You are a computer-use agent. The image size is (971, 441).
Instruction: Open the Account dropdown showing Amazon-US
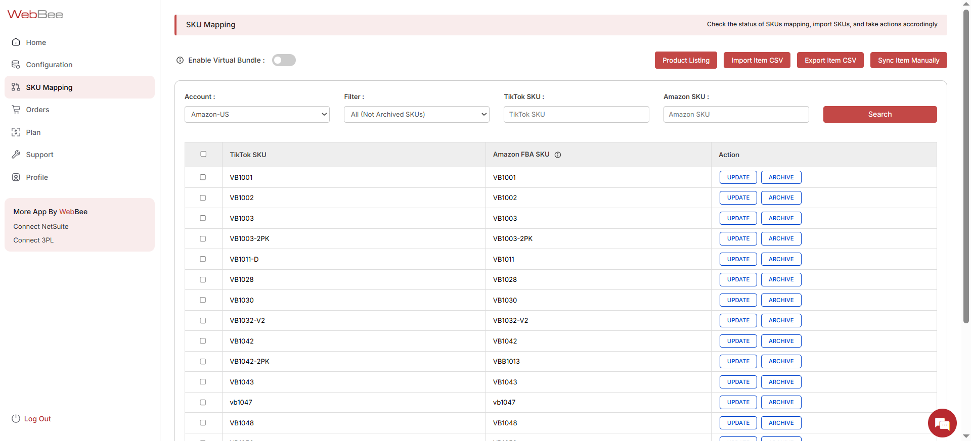point(257,115)
